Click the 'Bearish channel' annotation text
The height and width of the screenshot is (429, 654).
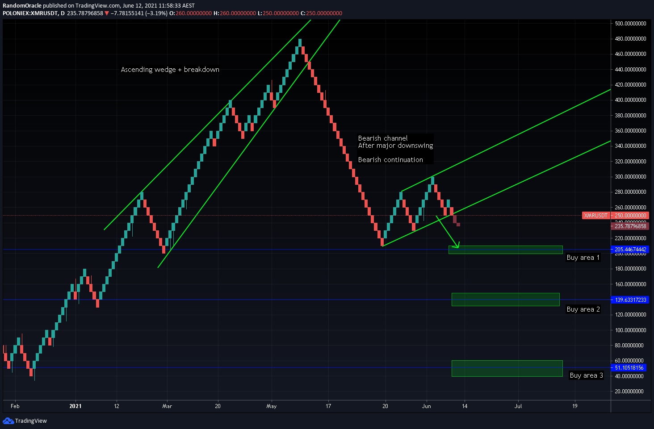pyautogui.click(x=383, y=138)
